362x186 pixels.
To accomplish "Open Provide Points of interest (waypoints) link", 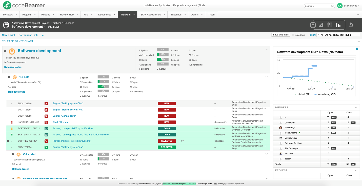I will (x=72, y=141).
